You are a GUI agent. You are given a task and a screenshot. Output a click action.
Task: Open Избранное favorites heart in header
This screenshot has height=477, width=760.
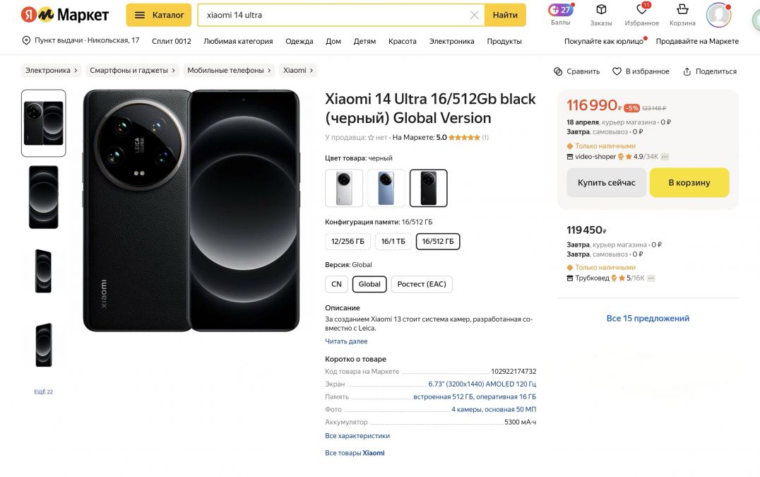pyautogui.click(x=642, y=9)
